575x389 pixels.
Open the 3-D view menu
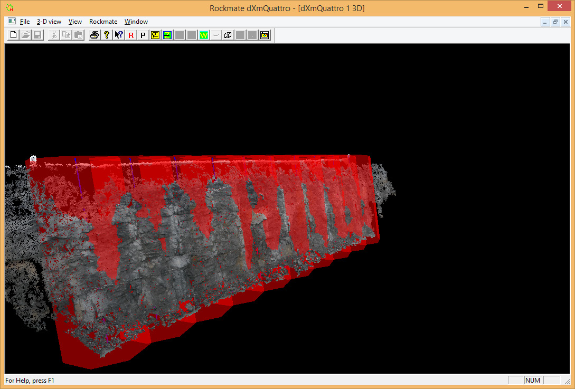(49, 22)
